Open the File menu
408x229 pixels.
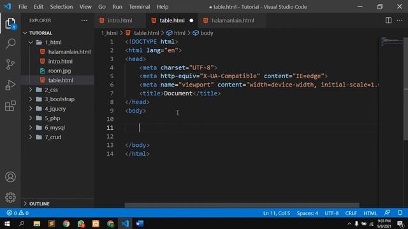(23, 7)
